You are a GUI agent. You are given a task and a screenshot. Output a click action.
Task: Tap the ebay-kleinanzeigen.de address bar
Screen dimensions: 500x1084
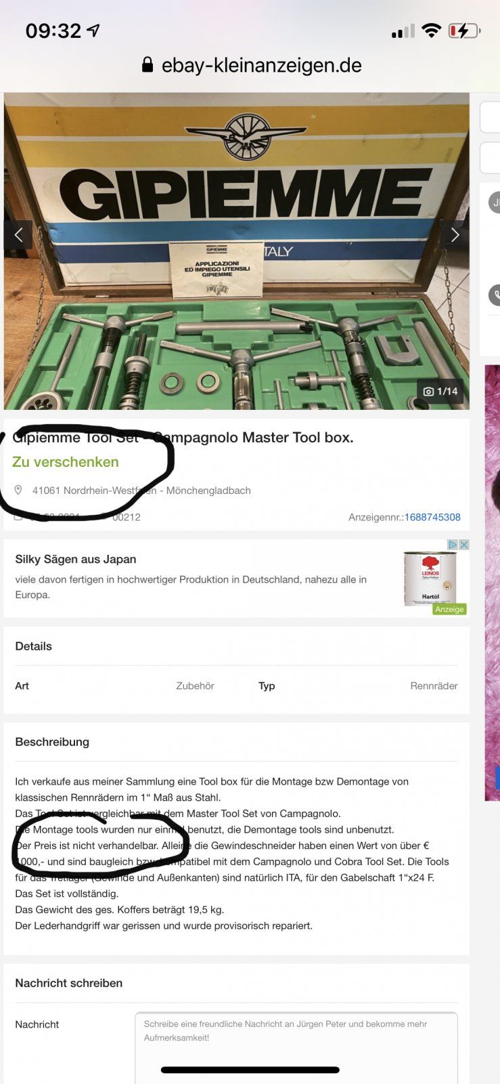tap(251, 65)
